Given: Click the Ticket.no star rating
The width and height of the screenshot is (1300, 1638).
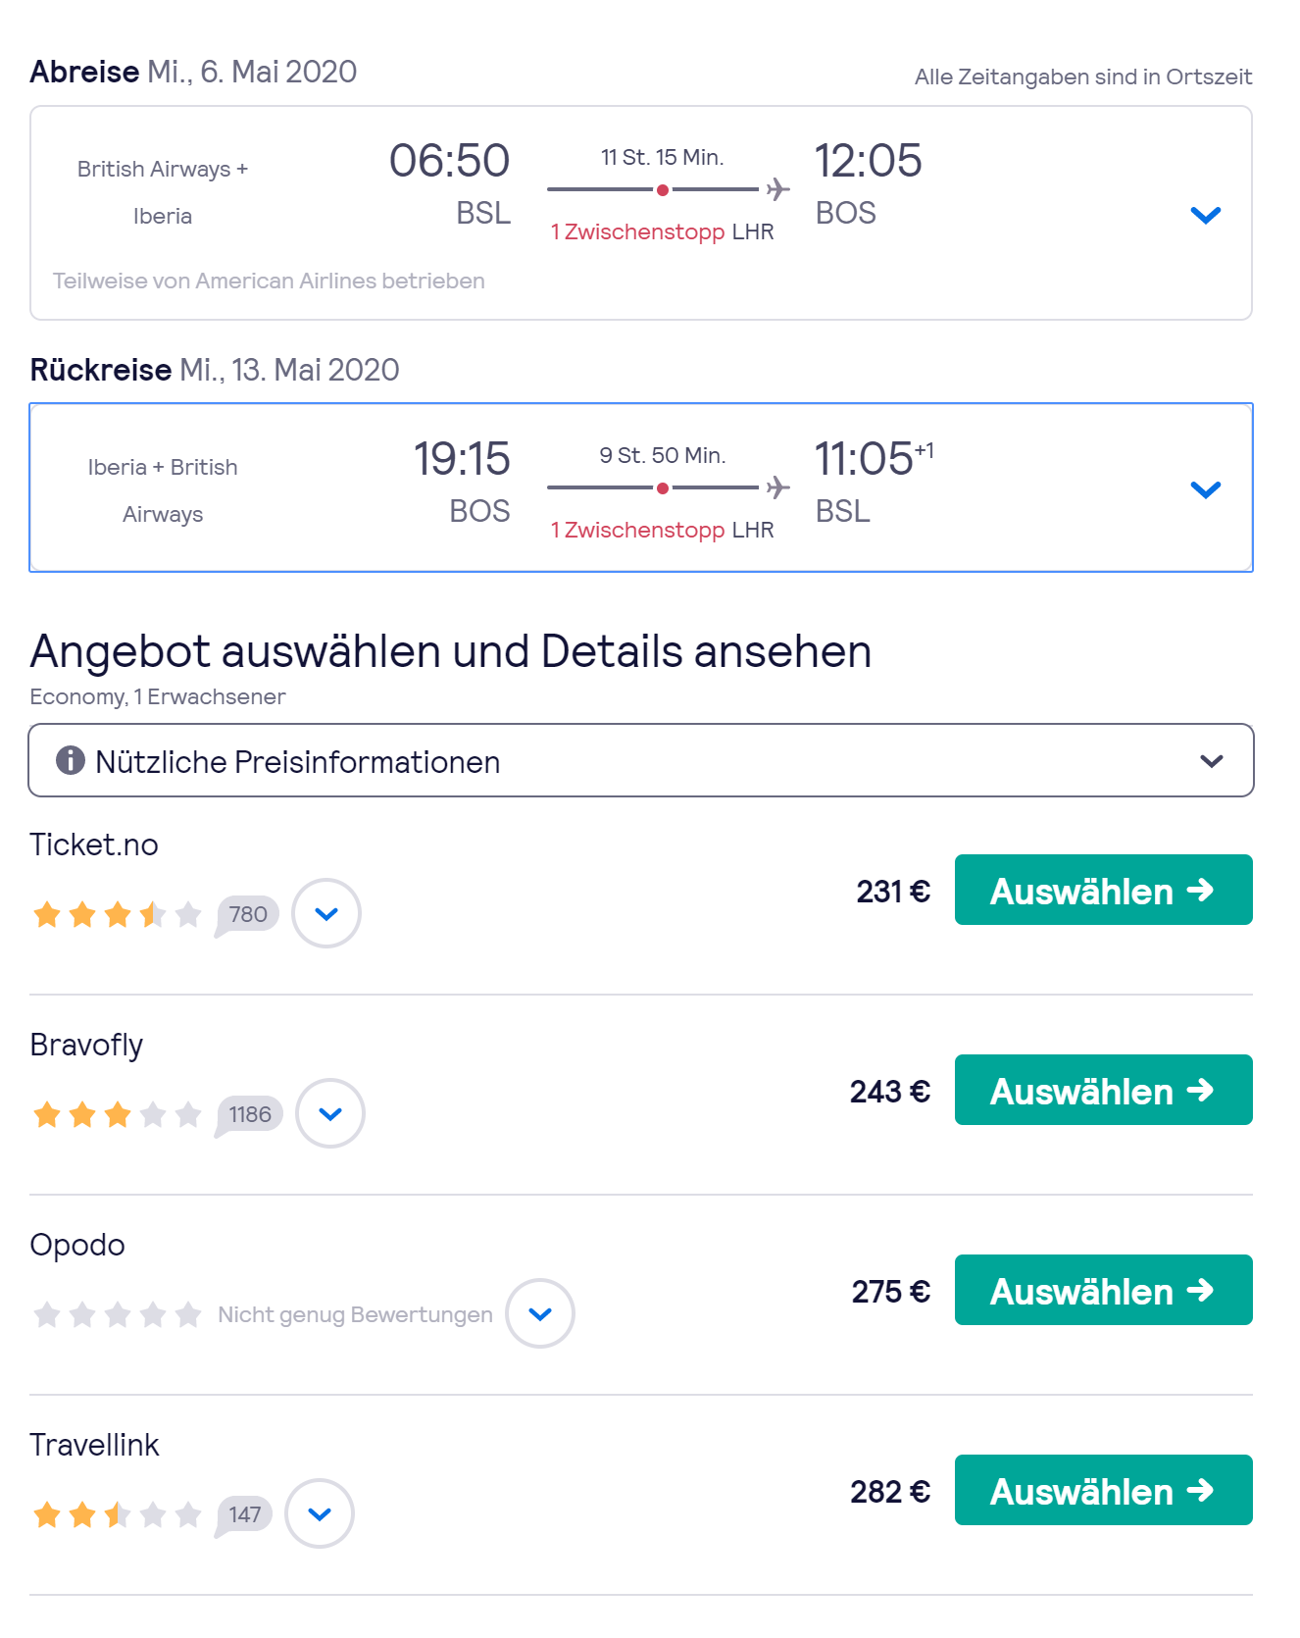Looking at the screenshot, I should tap(117, 915).
